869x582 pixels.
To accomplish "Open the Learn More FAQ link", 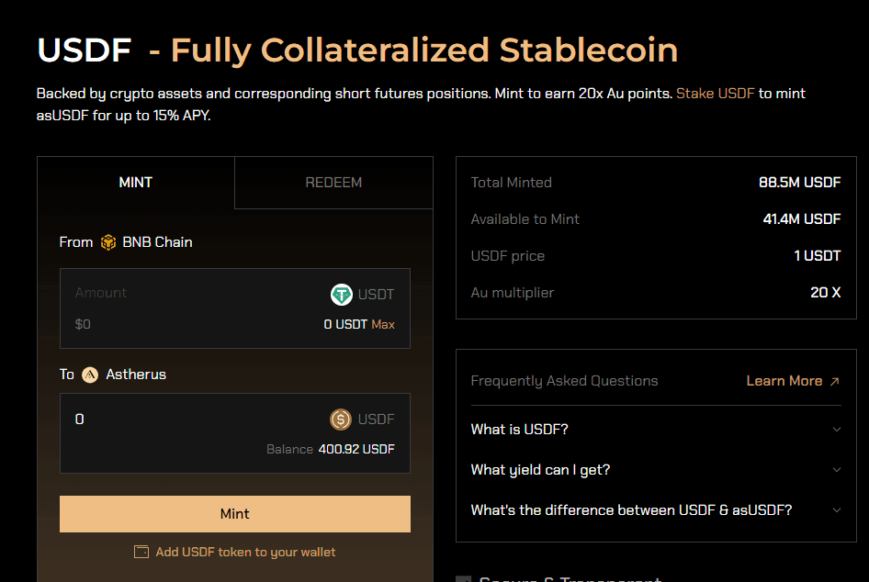I will pos(784,381).
